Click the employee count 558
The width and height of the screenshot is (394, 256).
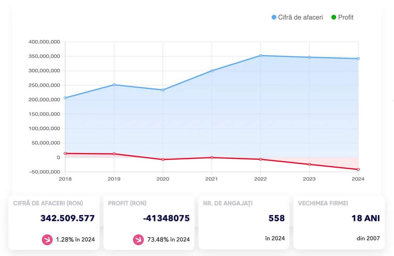tap(277, 218)
